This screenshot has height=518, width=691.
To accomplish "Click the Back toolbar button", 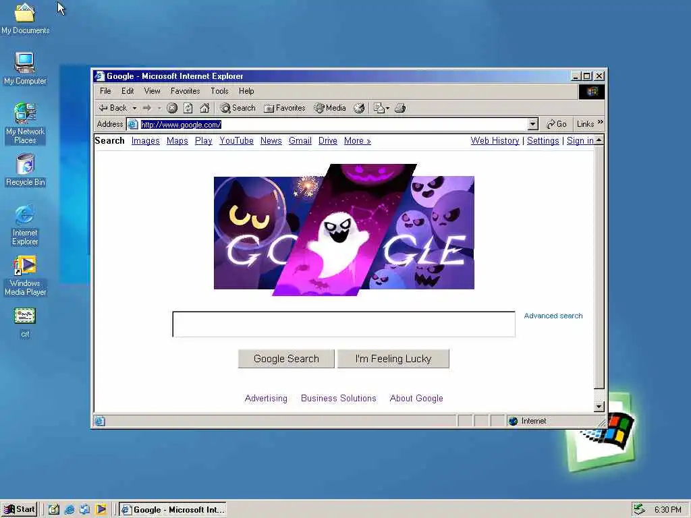I will click(113, 108).
